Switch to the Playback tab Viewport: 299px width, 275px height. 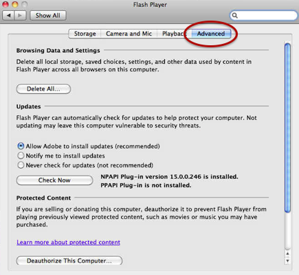[x=174, y=34]
